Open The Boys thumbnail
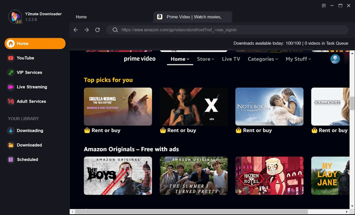Image resolution: width=355 pixels, height=215 pixels. 118,176
